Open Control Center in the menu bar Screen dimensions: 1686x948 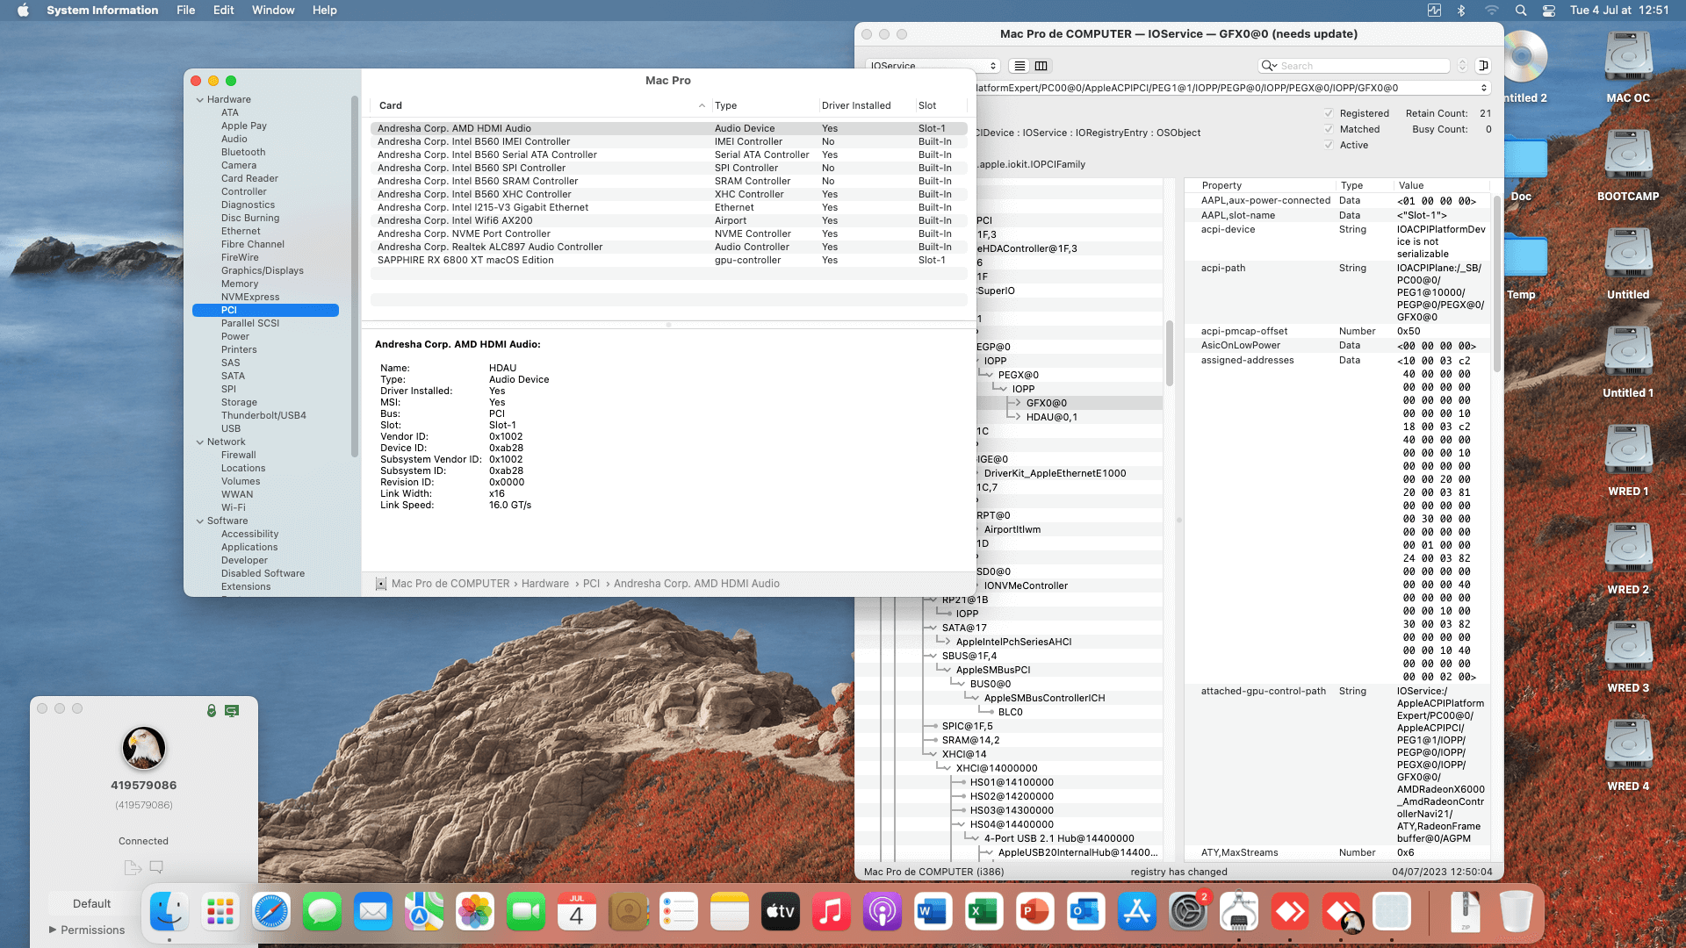(1549, 11)
